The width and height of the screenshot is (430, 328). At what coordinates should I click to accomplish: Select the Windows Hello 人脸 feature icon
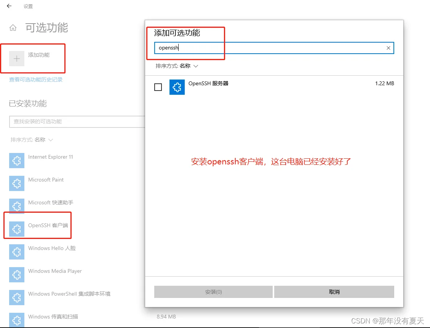point(17,252)
